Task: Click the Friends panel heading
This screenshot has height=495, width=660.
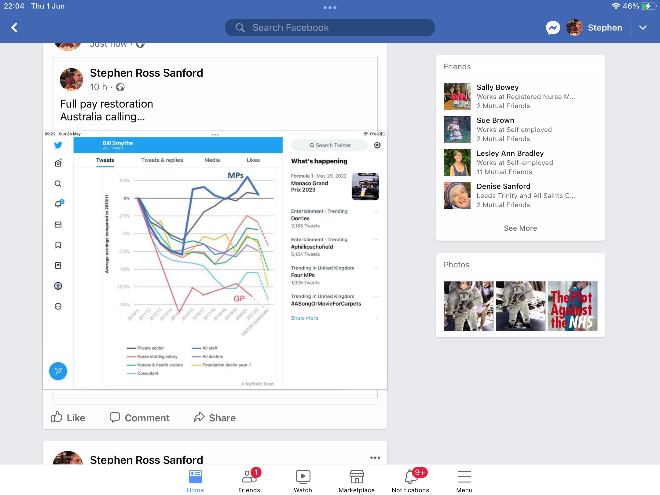Action: tap(457, 67)
